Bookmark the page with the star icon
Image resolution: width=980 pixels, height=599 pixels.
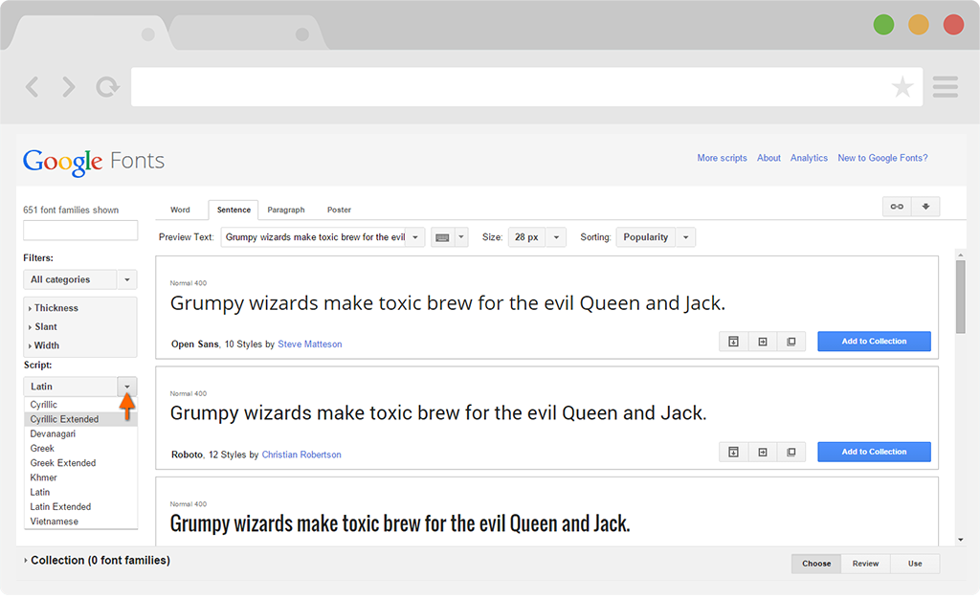click(902, 87)
